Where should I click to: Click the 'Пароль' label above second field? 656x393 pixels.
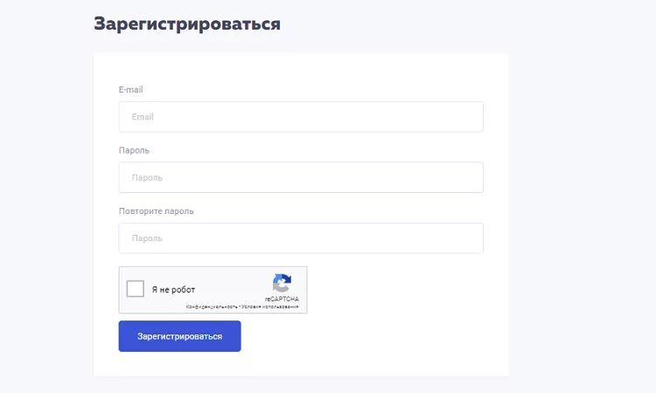[134, 150]
